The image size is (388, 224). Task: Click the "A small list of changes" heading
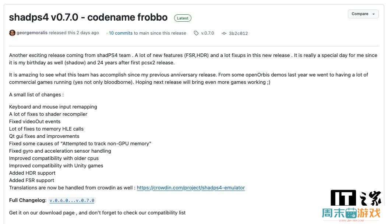coord(36,95)
